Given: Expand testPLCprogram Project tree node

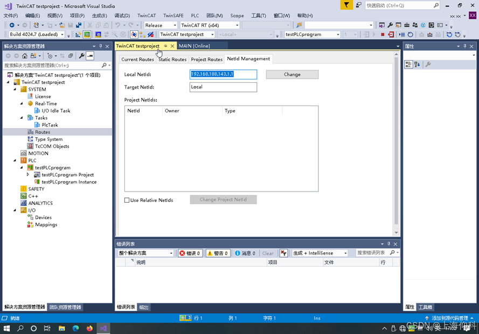Looking at the screenshot, I should coord(28,175).
